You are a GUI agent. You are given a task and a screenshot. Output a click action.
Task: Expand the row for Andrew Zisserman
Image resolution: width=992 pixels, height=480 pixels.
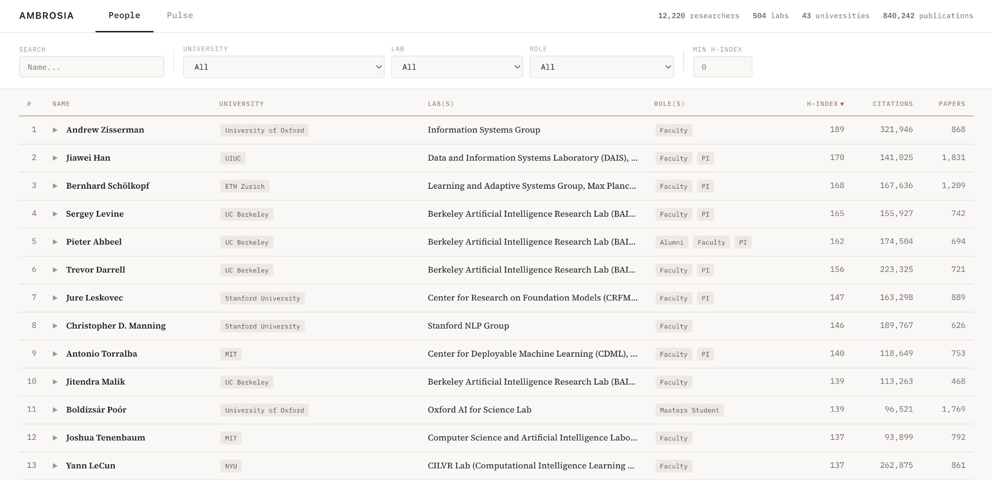[x=56, y=130]
